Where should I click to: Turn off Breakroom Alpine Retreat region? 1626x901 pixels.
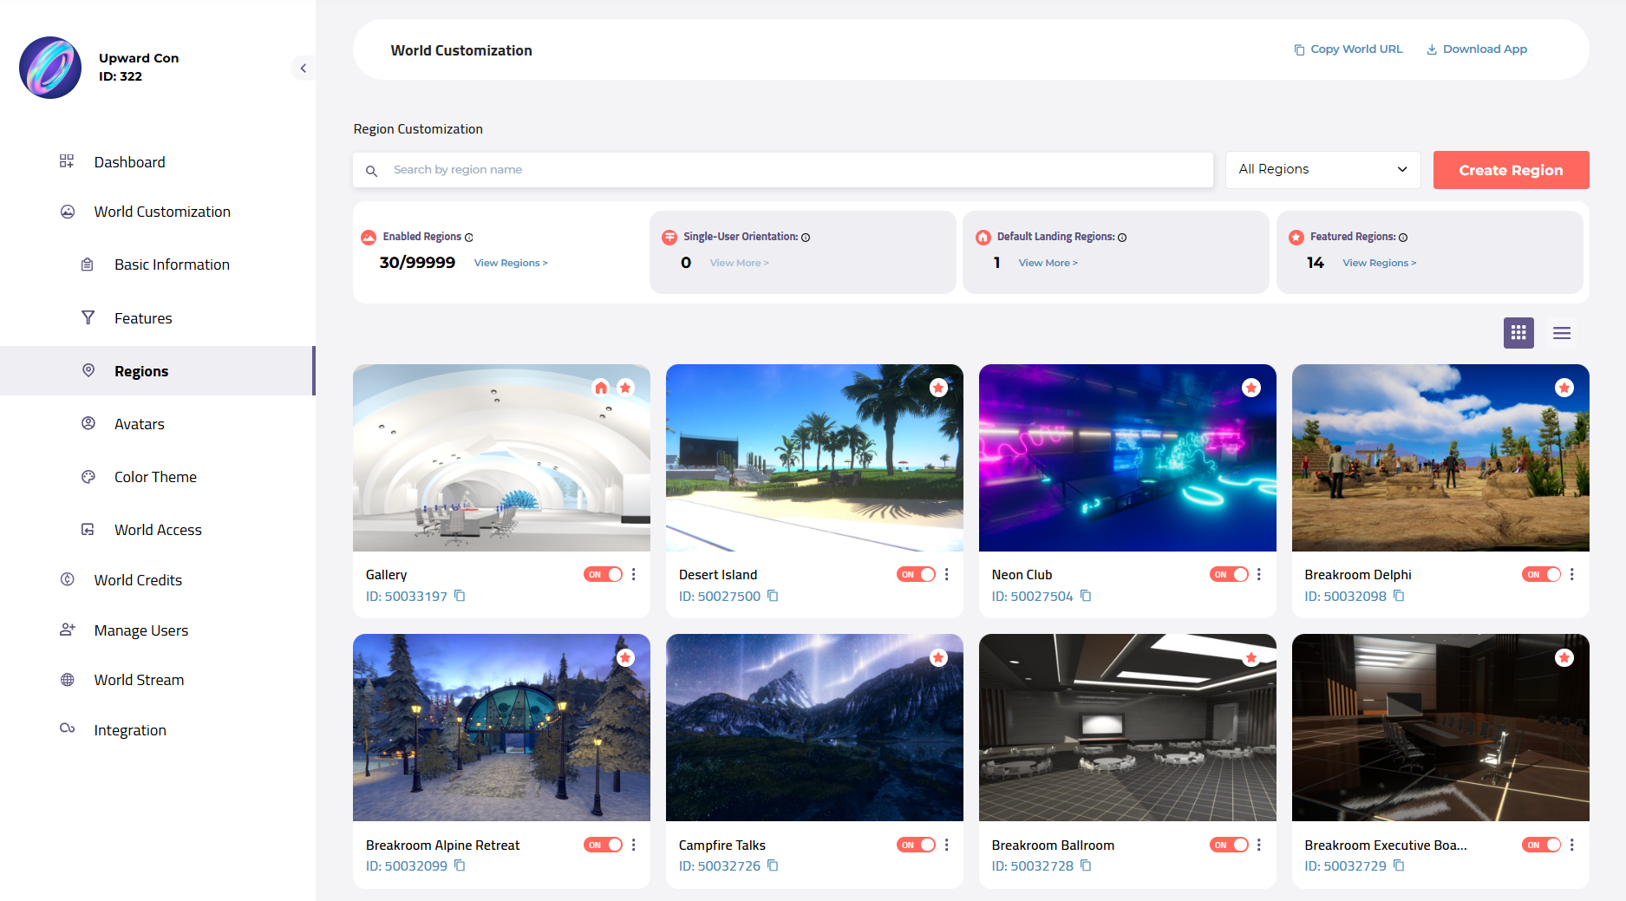[x=604, y=845]
